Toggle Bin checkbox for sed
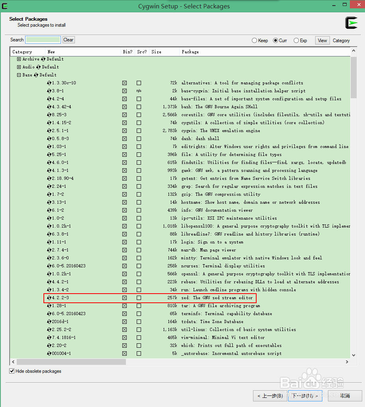This screenshot has height=407, width=365. 125,298
